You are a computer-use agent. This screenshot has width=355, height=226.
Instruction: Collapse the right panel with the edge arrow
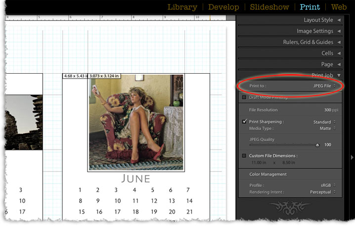coord(352,157)
